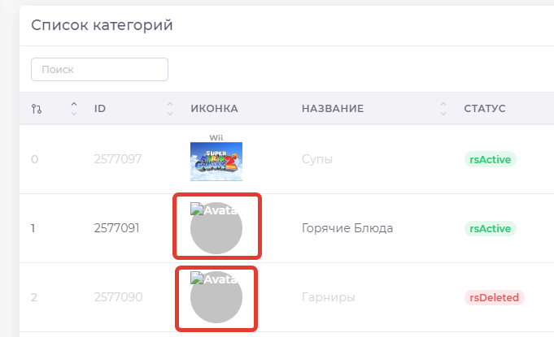Click the rsDeleted status badge for Гарниры
Screen dimensions: 554x337
coord(494,297)
